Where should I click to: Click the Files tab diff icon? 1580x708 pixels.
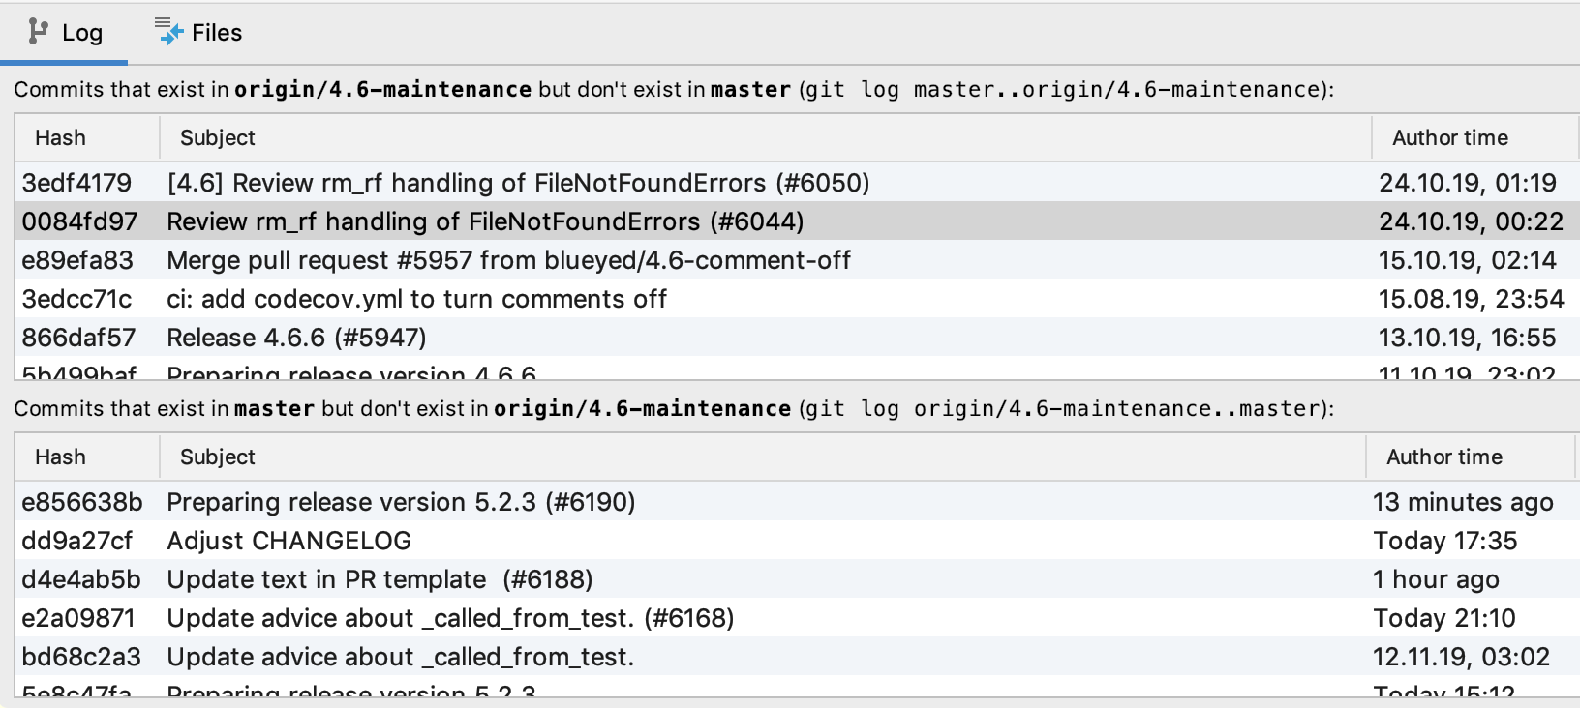tap(169, 32)
